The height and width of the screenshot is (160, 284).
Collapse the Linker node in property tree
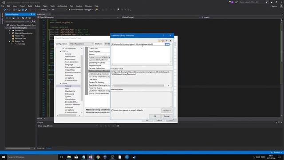pos(61,83)
